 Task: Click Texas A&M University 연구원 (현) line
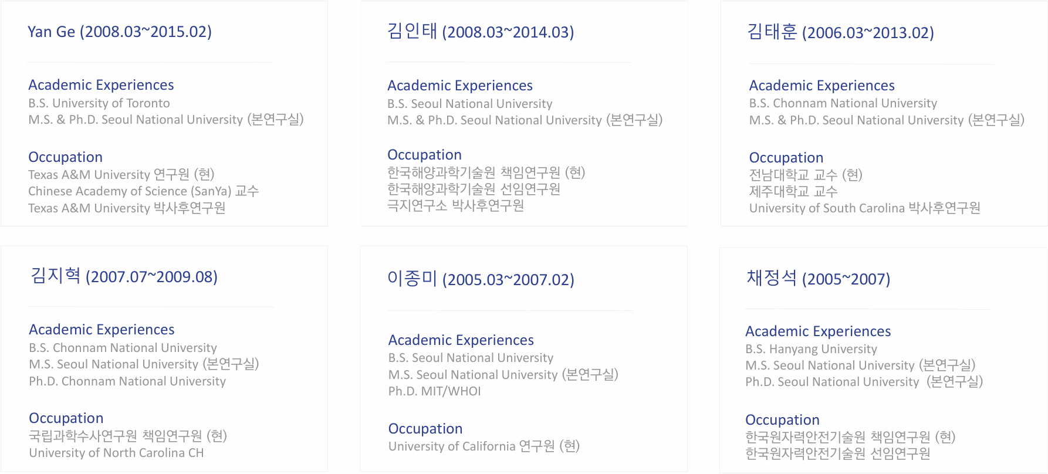pyautogui.click(x=121, y=175)
